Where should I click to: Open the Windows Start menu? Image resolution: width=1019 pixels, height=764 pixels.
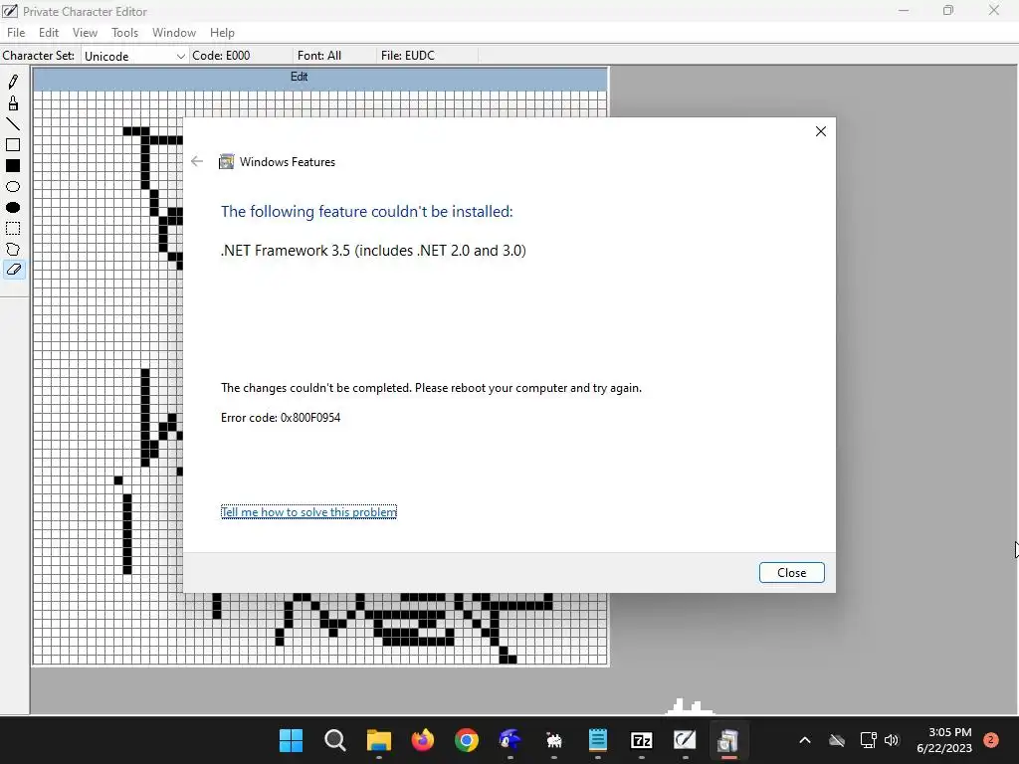point(291,740)
